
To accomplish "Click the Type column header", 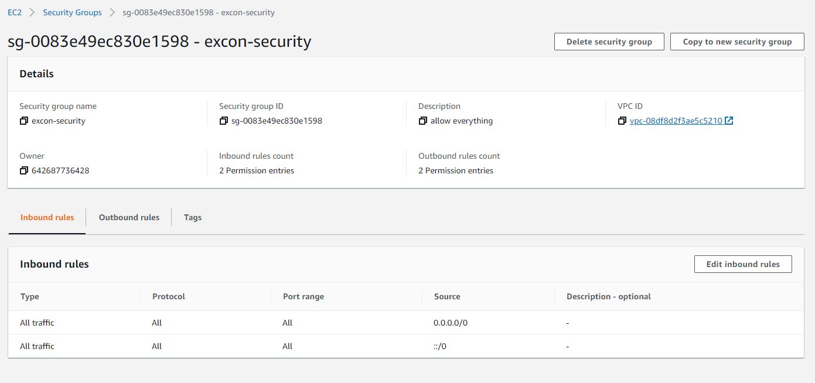I will (30, 296).
